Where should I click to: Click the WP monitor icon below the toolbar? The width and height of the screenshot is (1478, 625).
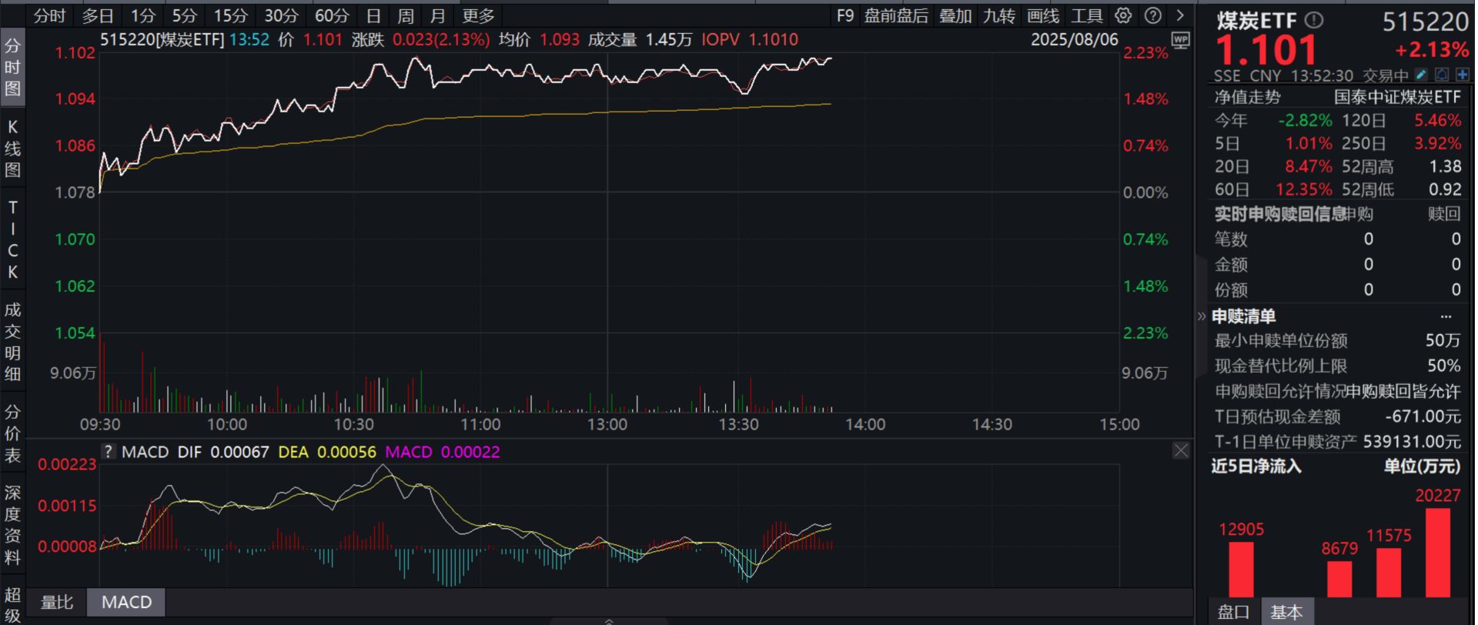tap(1180, 40)
